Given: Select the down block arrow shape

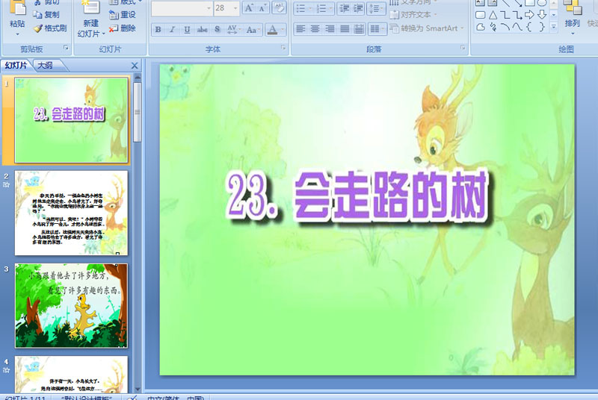Looking at the screenshot, I should pos(542,15).
